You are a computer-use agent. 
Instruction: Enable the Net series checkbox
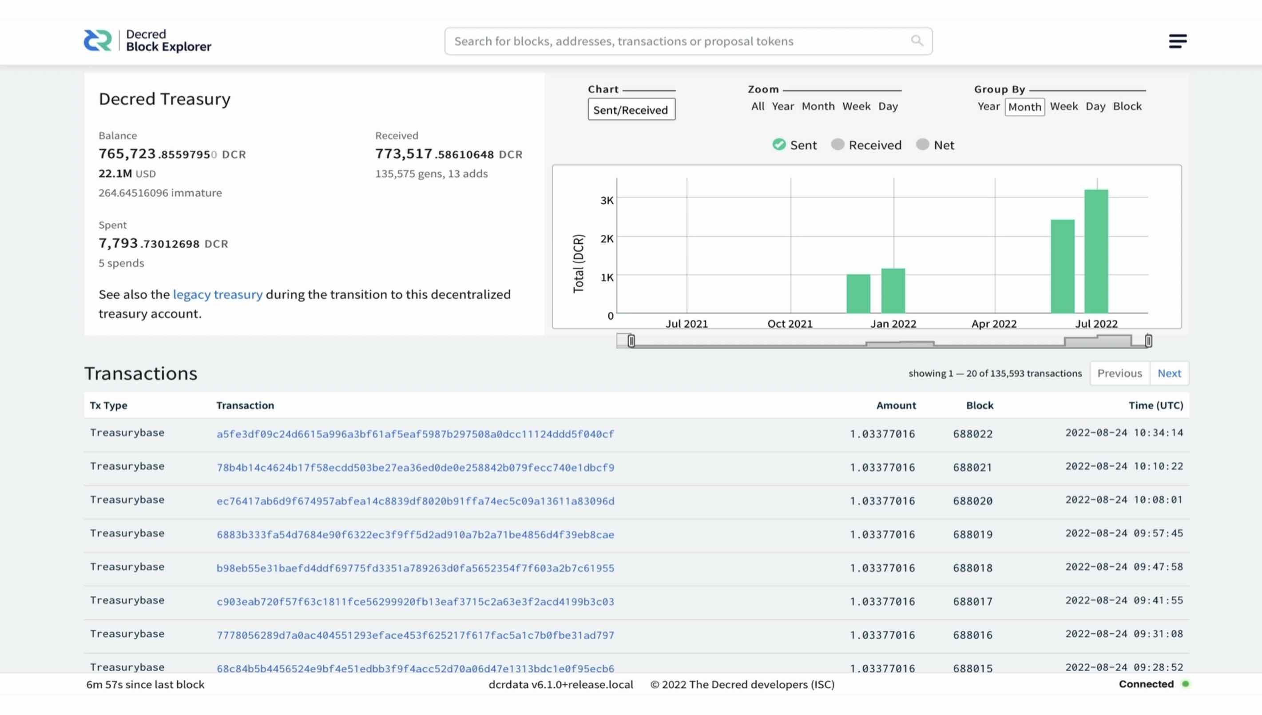pos(922,144)
